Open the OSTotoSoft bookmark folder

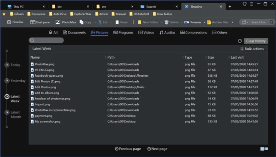click(x=139, y=14)
